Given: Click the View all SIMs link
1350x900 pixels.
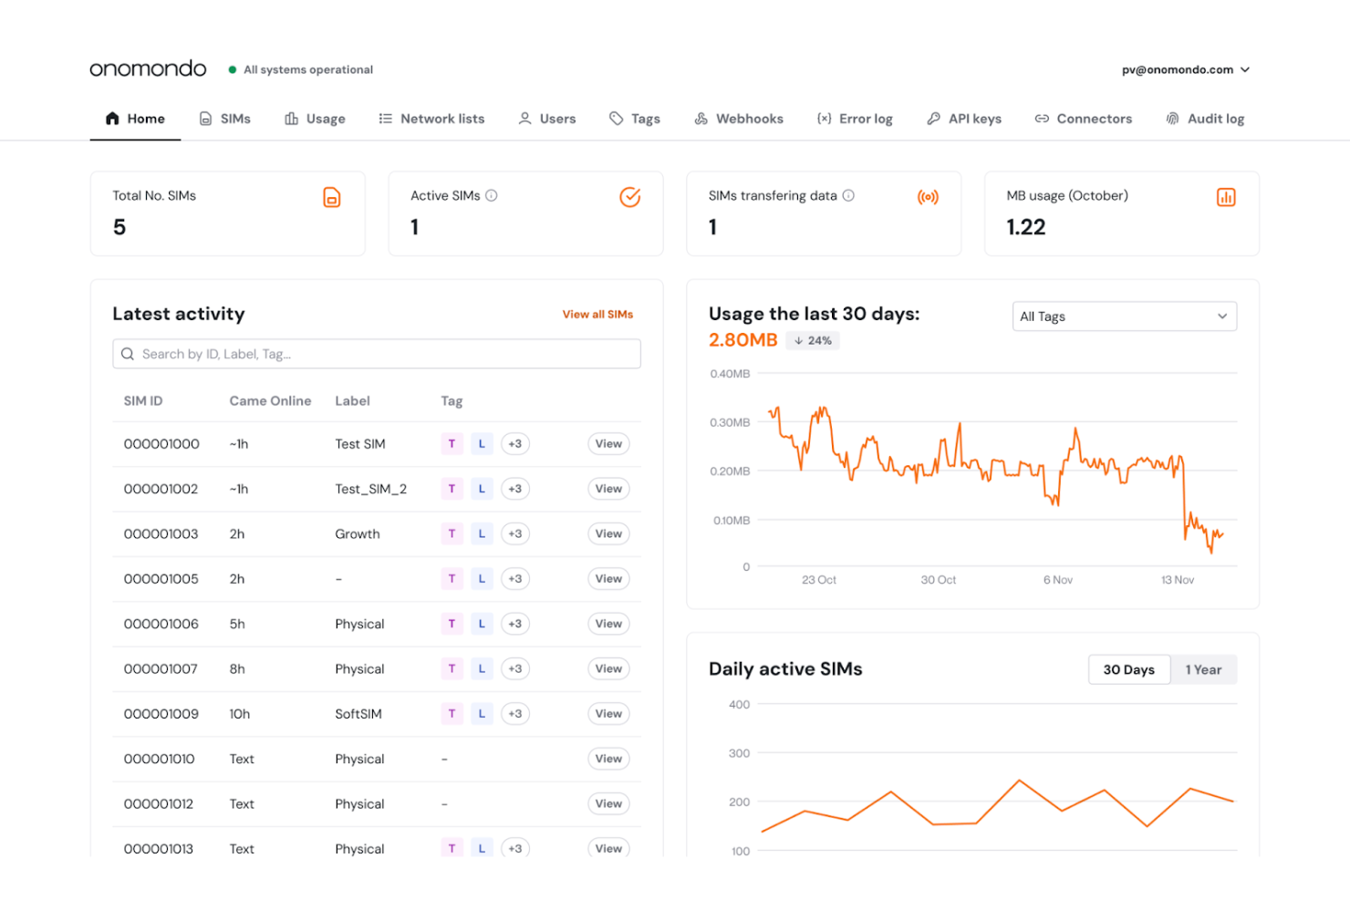Looking at the screenshot, I should 597,314.
